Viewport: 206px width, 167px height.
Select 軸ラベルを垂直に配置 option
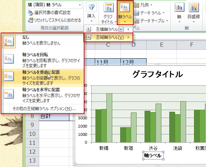(43, 77)
